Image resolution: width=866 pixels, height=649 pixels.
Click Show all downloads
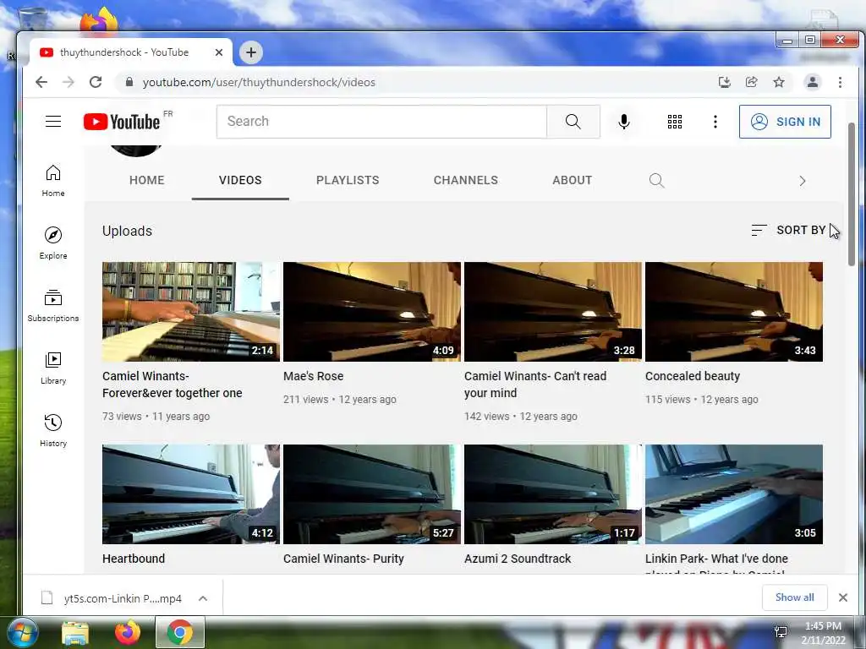794,597
